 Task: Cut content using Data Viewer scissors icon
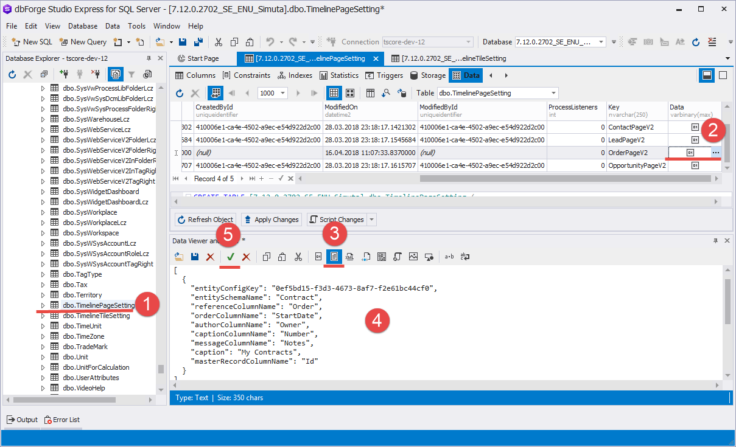point(298,257)
